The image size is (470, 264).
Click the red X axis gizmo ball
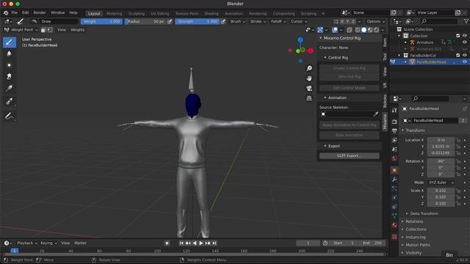coord(311,51)
